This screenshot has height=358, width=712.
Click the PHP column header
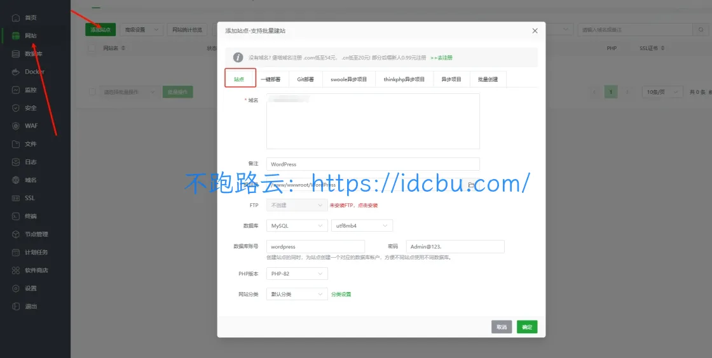coord(612,48)
